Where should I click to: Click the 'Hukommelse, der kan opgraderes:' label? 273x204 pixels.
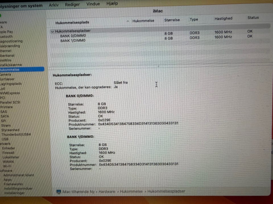[83, 88]
